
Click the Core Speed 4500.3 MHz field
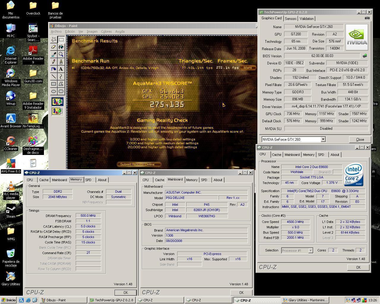coord(295,222)
